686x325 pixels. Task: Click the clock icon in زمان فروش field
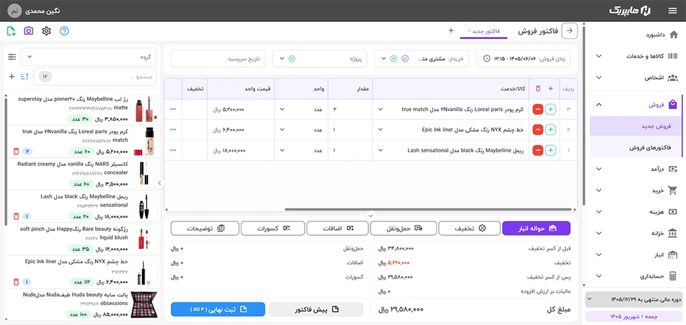(x=487, y=58)
